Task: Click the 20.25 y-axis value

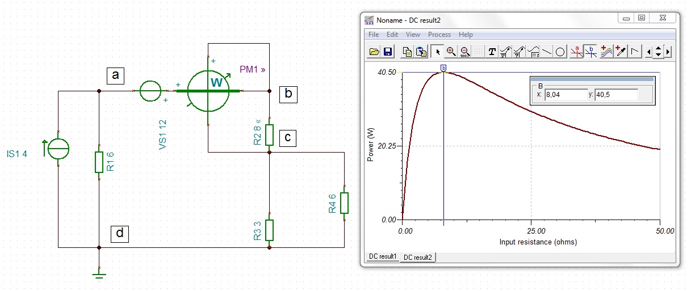Action: (386, 146)
